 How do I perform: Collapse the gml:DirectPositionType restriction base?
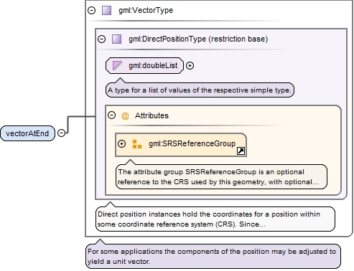coord(101,39)
